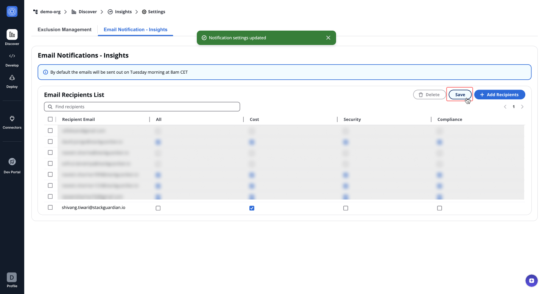Viewport: 545px width, 294px height.
Task: Switch to the Exclusion Management tab
Action: coord(64,29)
